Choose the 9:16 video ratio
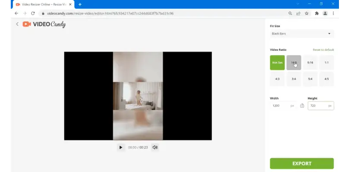Viewport: 345px width, 172px height. click(x=310, y=63)
